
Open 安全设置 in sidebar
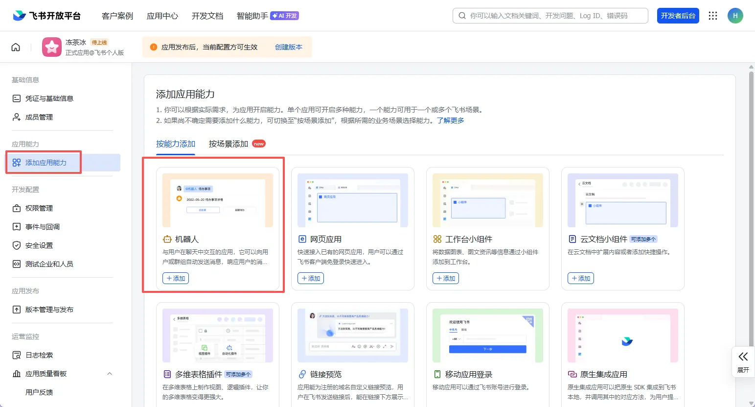point(39,245)
